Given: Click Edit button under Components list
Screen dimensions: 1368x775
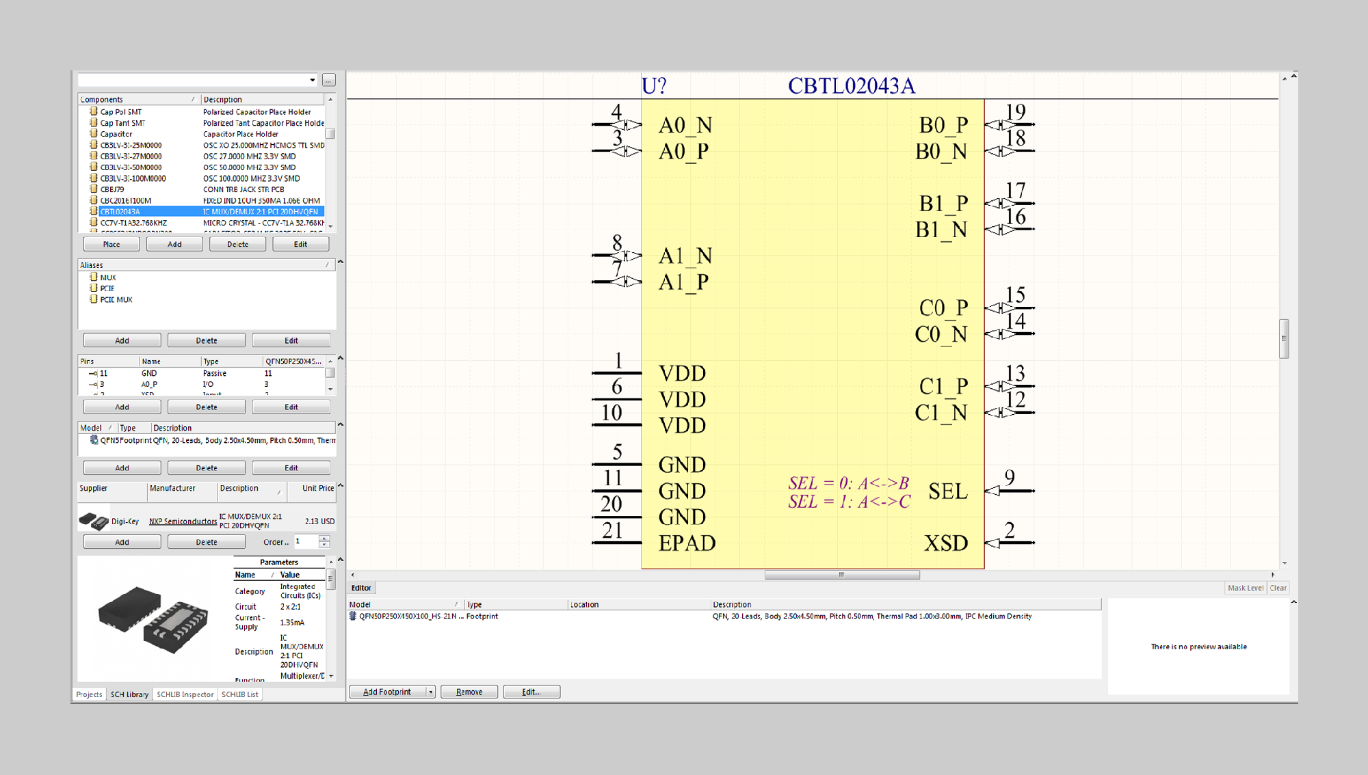Looking at the screenshot, I should coord(300,244).
